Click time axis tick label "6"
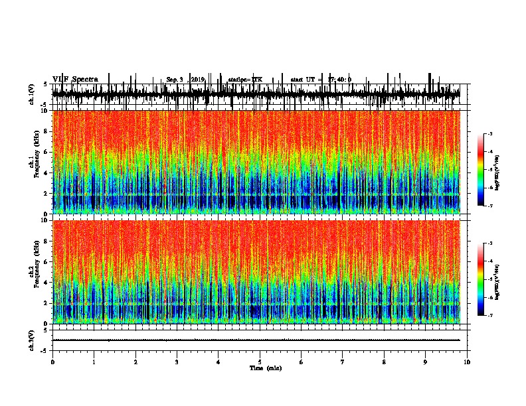The height and width of the screenshot is (406, 526). (x=302, y=362)
